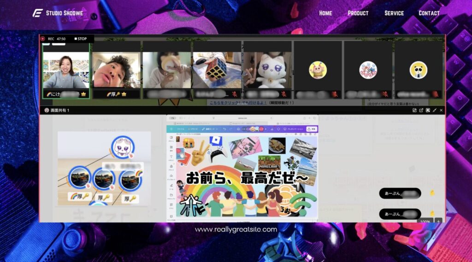The height and width of the screenshot is (262, 472).
Task: Close the screen share panel with X
Action: (441, 110)
